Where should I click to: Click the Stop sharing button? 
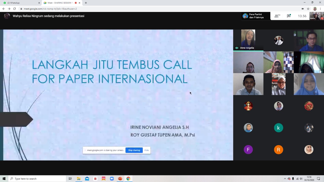[134, 150]
